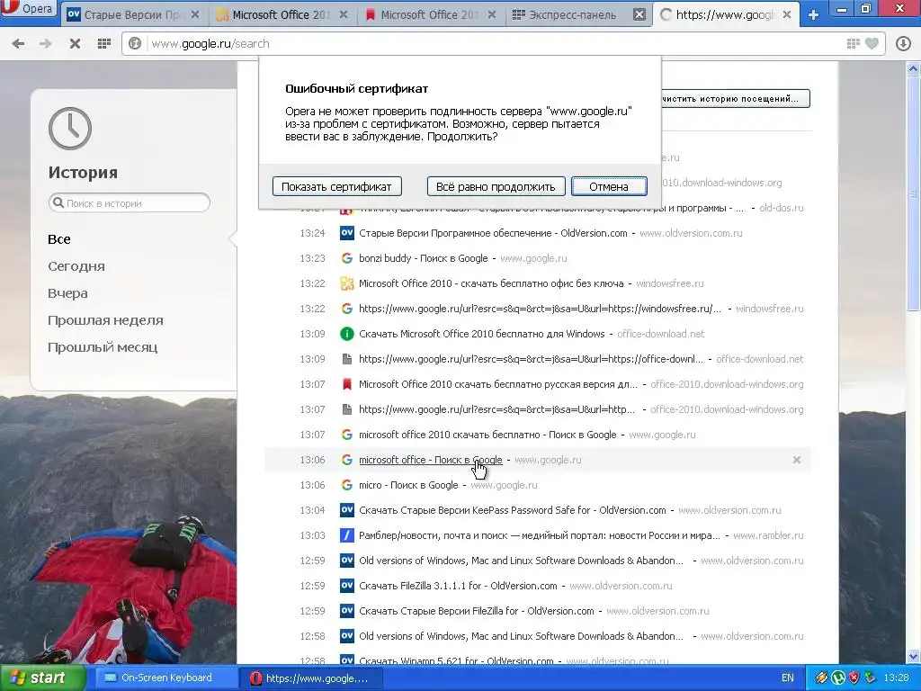Click document icon of 13:09 google.ru/url entry
Image resolution: width=921 pixels, height=691 pixels.
(x=347, y=359)
